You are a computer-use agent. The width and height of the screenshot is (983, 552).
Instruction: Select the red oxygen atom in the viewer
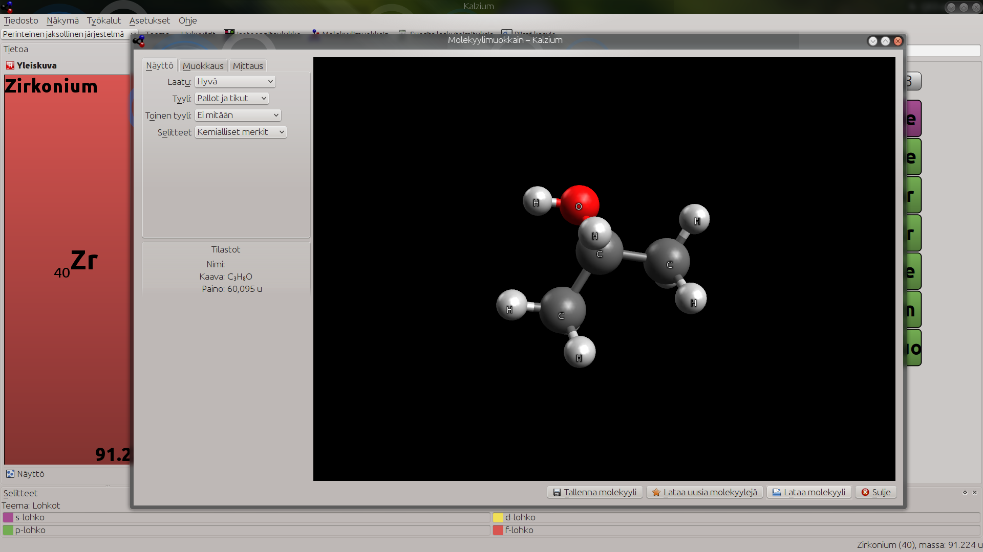[x=579, y=204]
